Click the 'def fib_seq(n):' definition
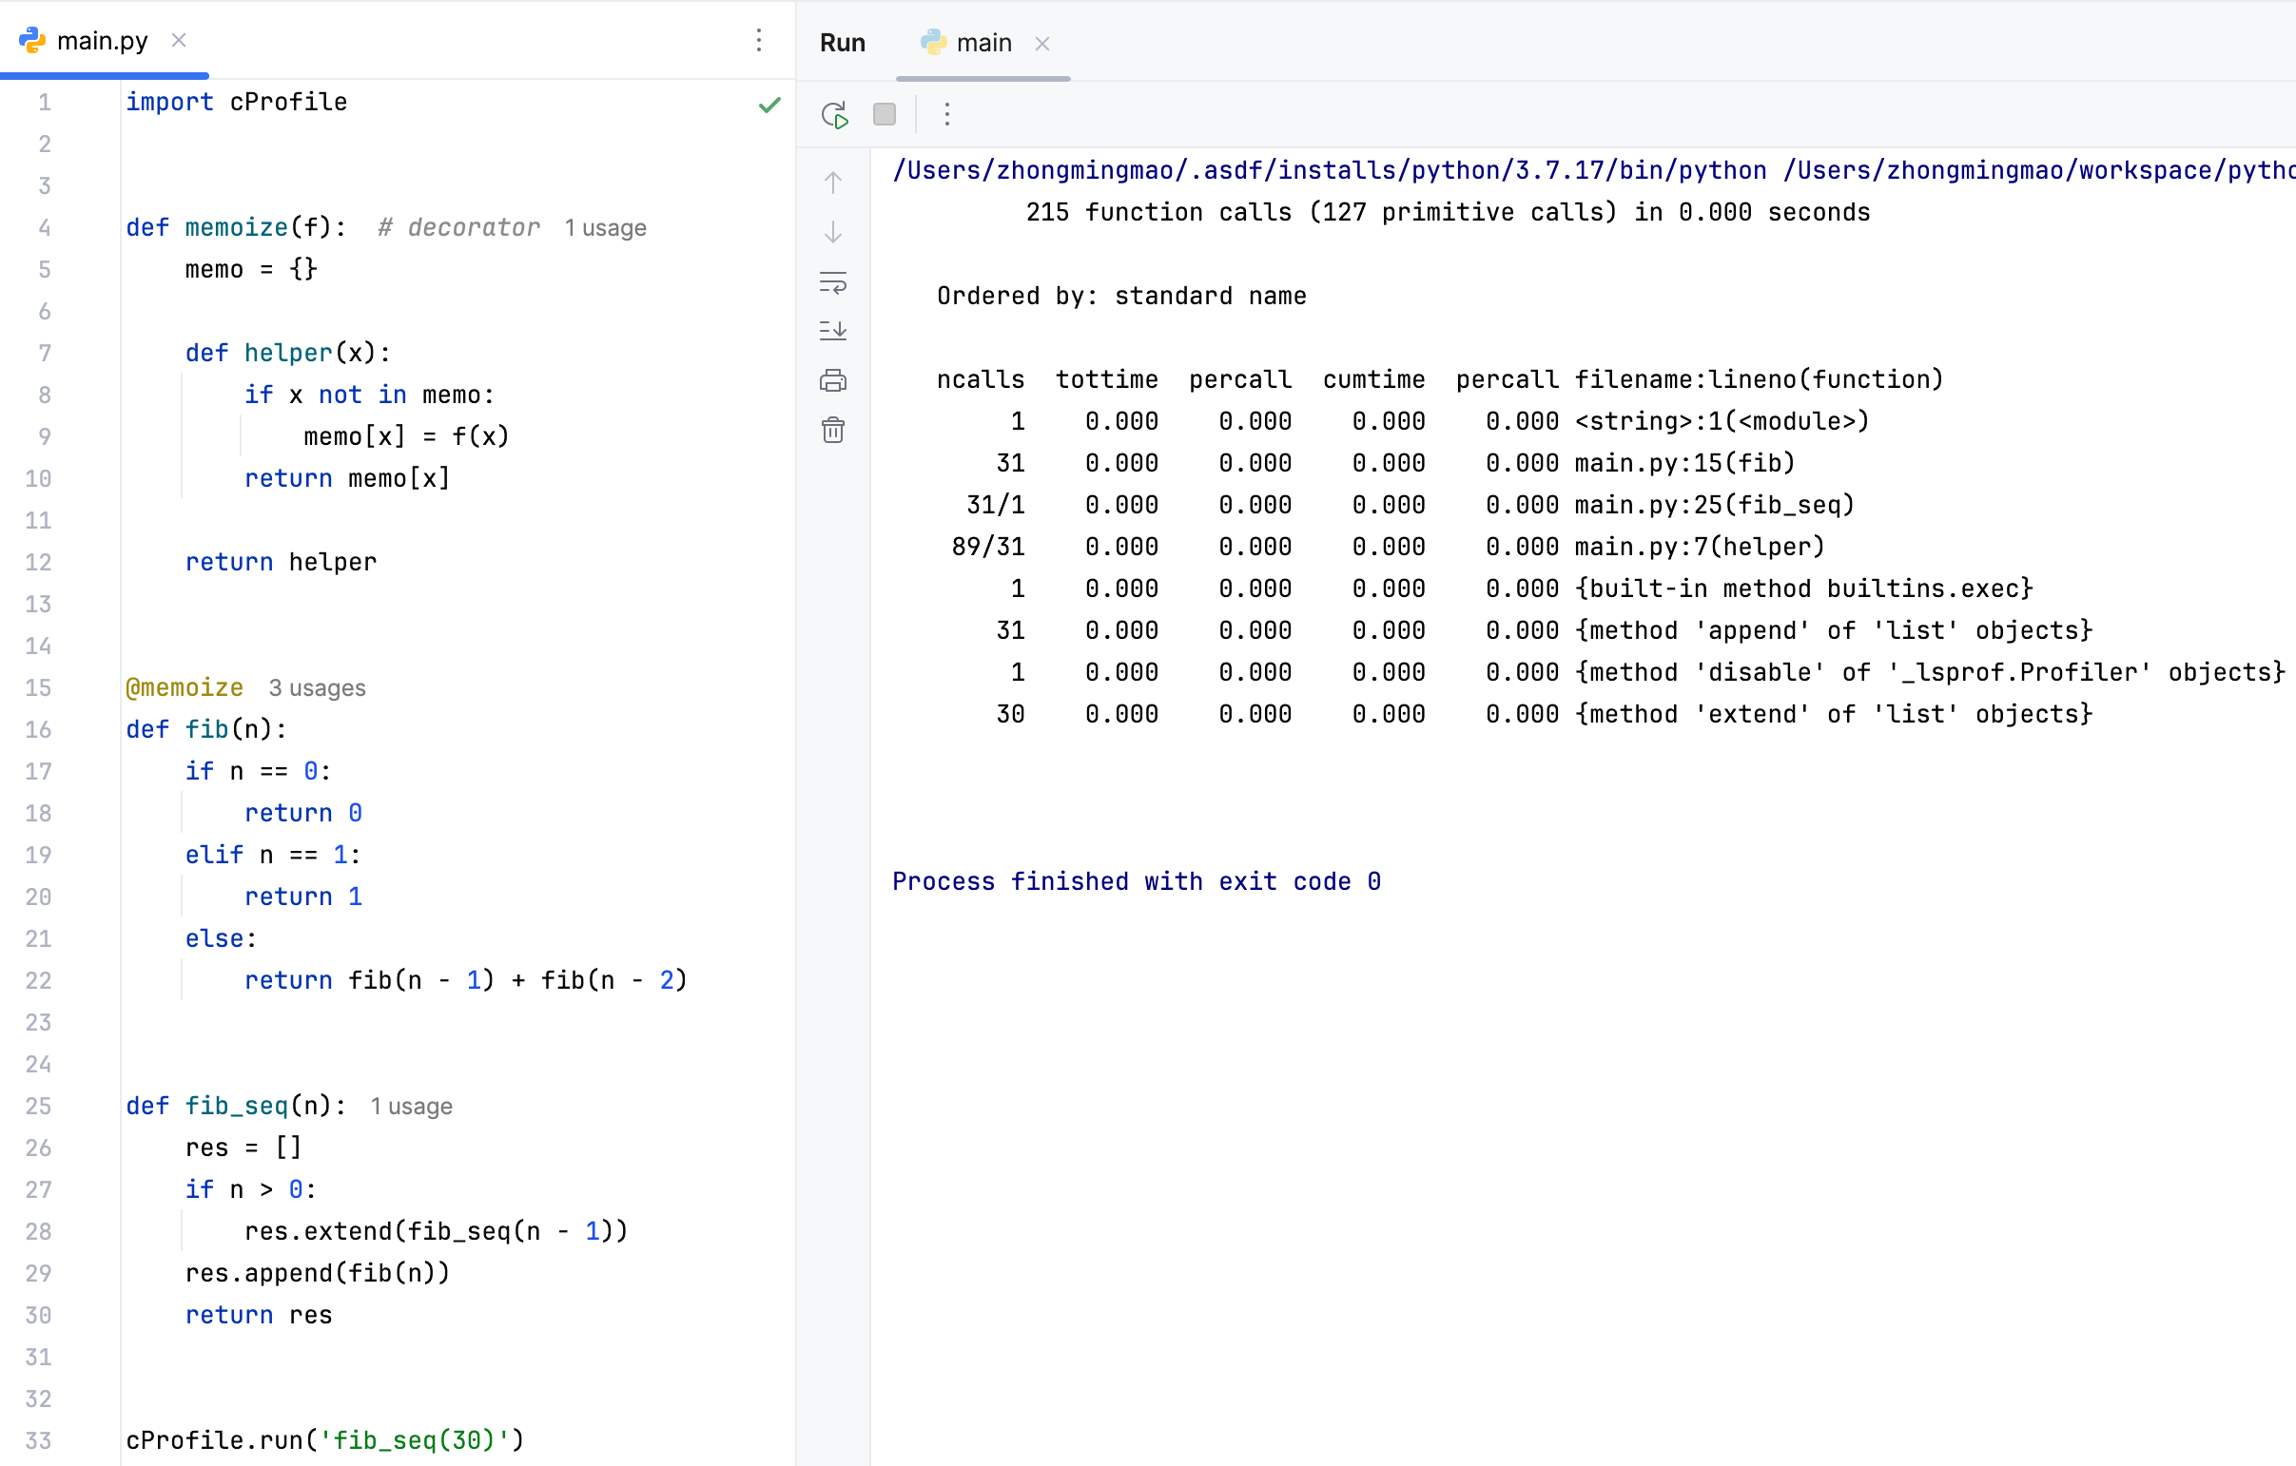2296x1466 pixels. 237,1106
